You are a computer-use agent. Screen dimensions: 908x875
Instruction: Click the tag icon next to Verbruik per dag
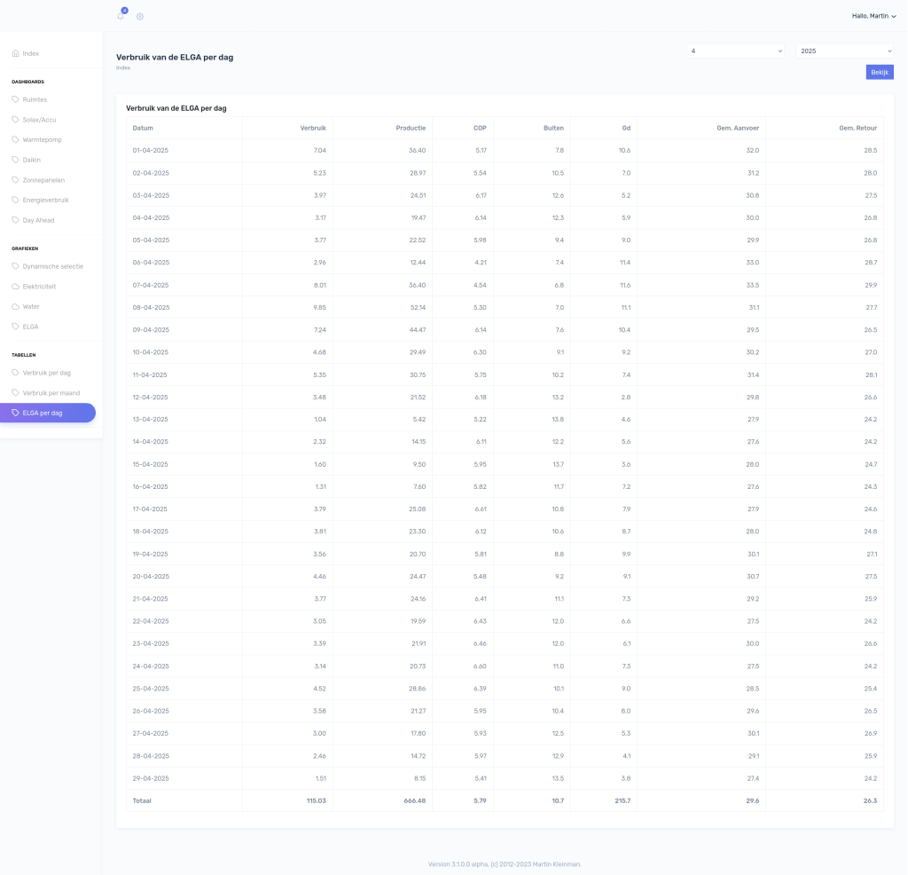pyautogui.click(x=16, y=373)
